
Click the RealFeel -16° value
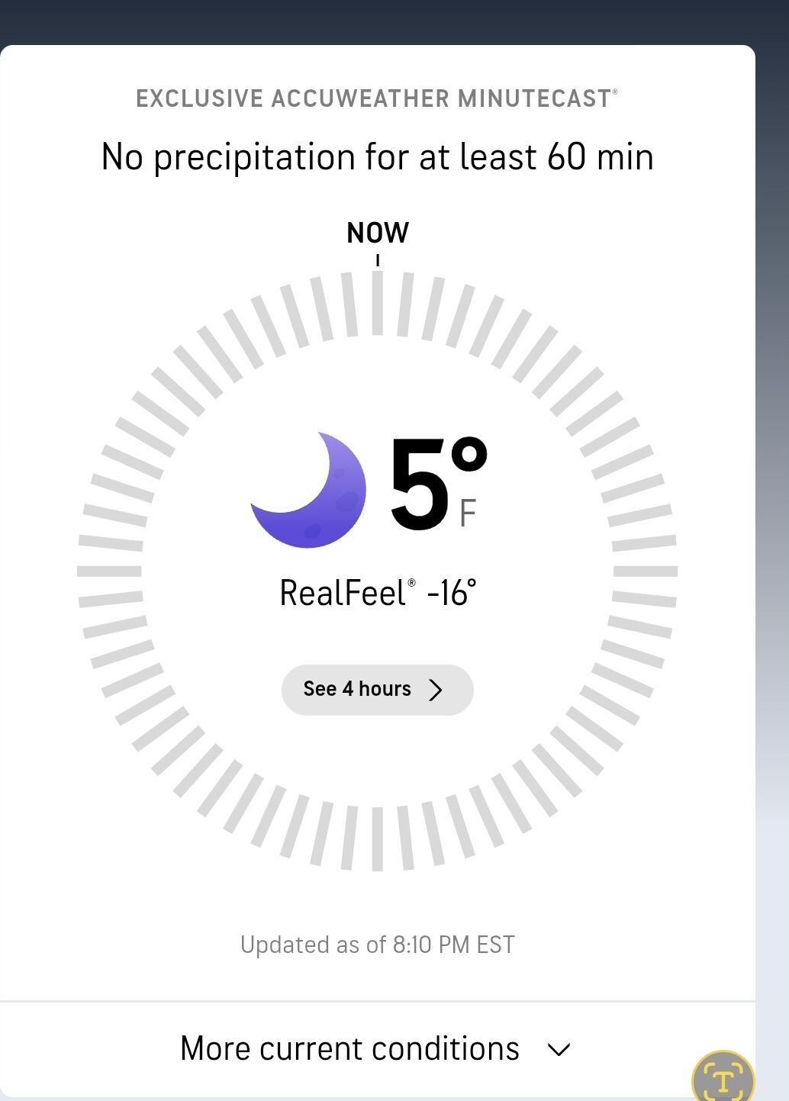(x=452, y=594)
